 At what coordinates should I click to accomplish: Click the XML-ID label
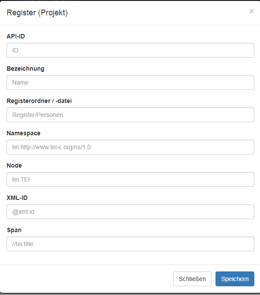click(17, 198)
